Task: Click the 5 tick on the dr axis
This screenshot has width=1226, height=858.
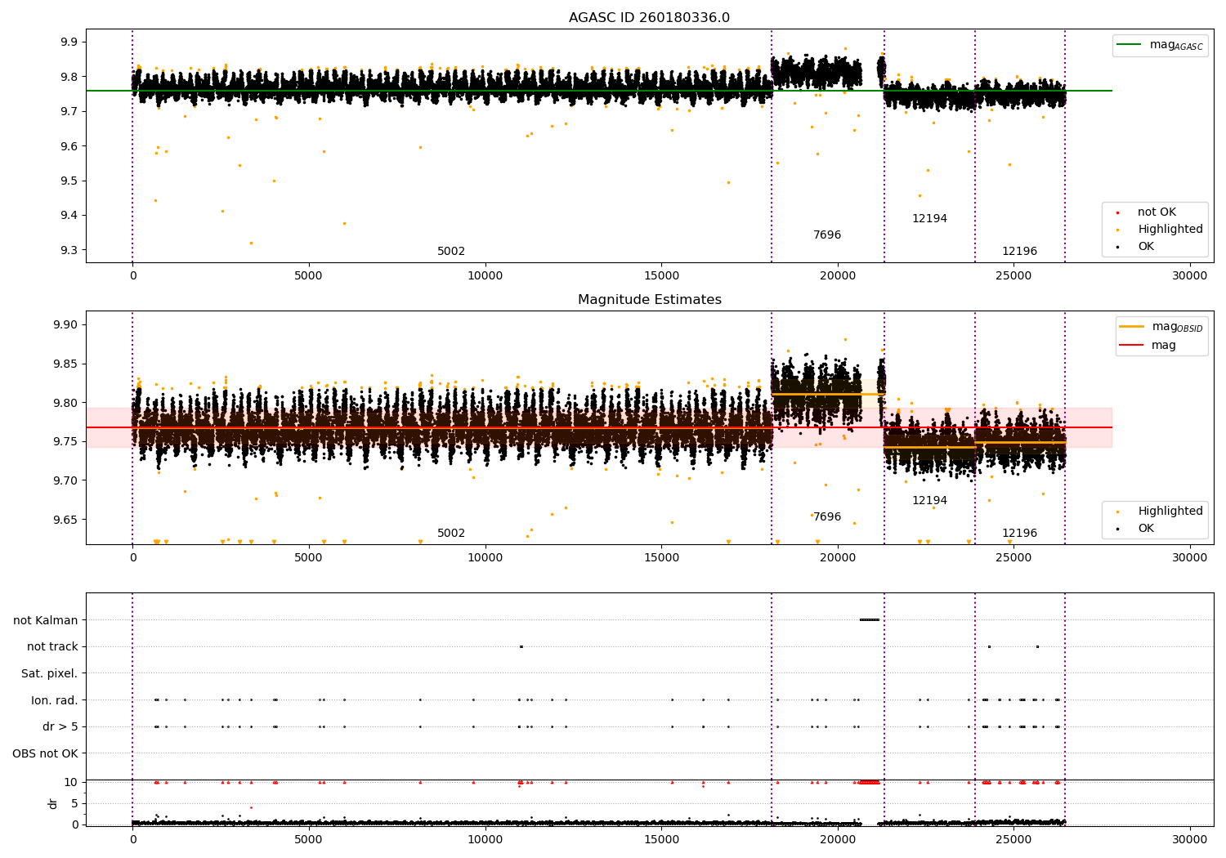Action: point(74,804)
